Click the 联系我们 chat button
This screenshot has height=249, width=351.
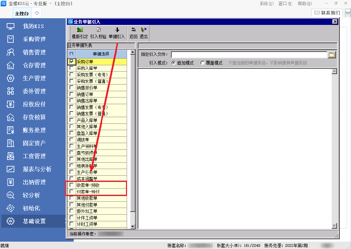coord(327,13)
